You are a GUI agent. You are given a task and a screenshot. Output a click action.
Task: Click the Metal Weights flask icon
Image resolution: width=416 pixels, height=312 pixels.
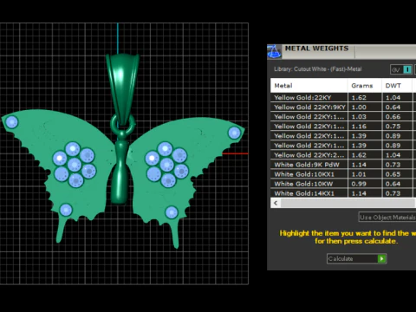coord(274,52)
